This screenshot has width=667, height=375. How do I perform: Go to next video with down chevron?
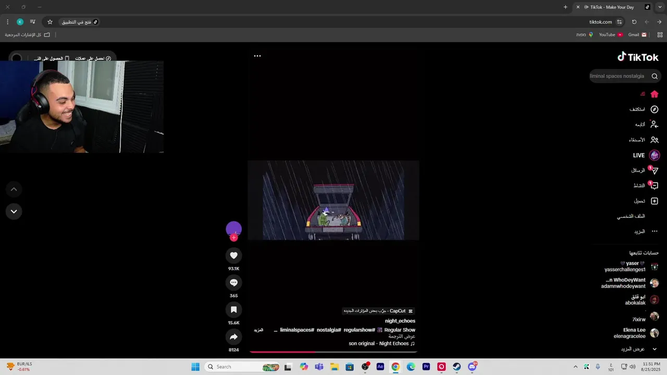14,211
